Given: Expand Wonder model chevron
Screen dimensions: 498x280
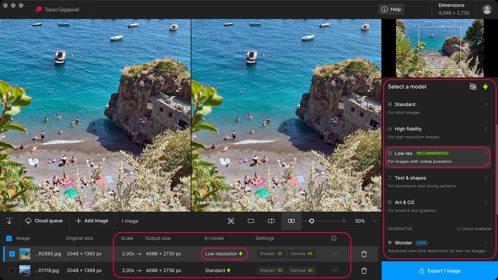Looking at the screenshot, I should coord(486,243).
